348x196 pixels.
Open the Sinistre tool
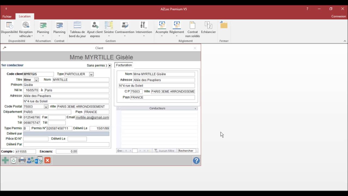click(109, 29)
